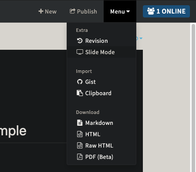196x172 pixels.
Task: Select Slide Mode menu entry
Action: coord(101,52)
